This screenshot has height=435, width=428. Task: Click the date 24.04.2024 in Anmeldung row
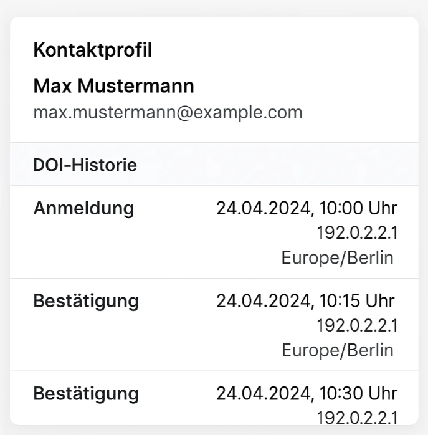click(x=265, y=208)
